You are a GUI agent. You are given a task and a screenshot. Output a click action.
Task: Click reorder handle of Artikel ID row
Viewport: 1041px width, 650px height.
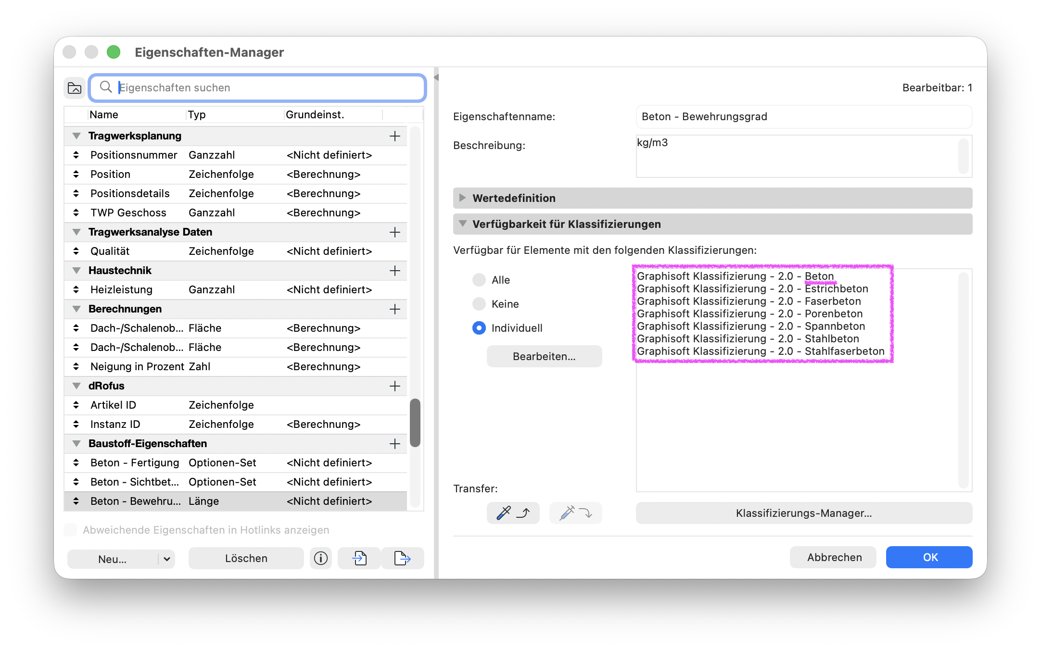click(76, 405)
